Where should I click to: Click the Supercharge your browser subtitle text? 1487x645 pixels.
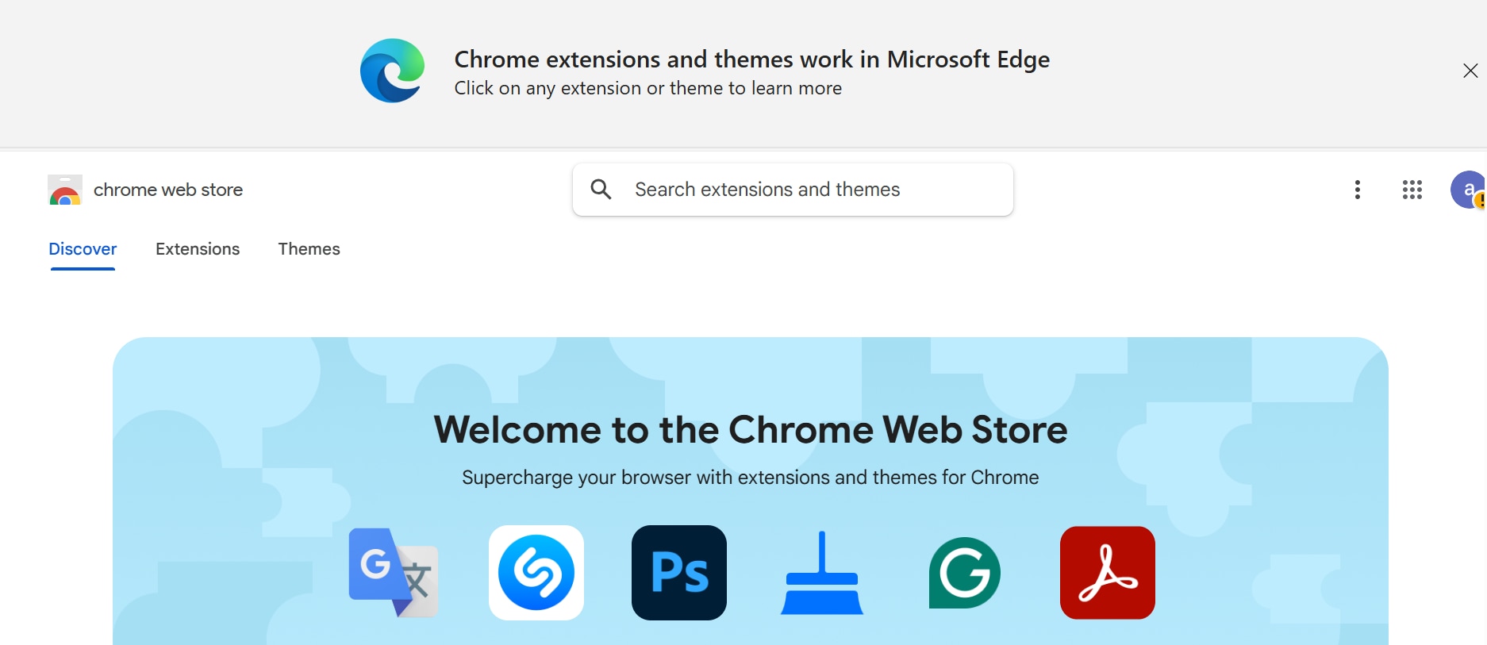pyautogui.click(x=751, y=478)
